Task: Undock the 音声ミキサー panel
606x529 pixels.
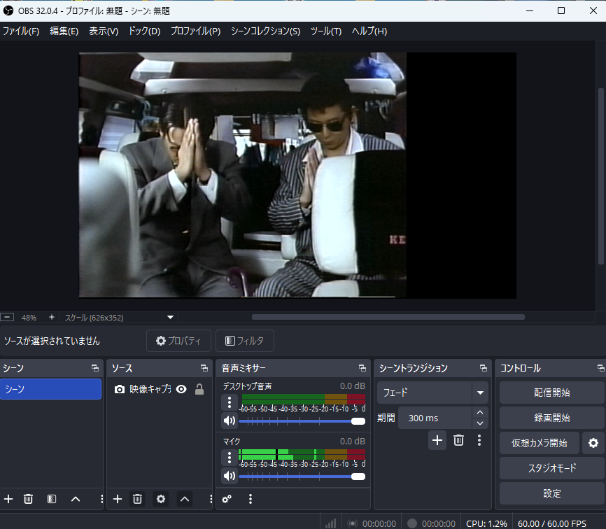Action: (362, 368)
